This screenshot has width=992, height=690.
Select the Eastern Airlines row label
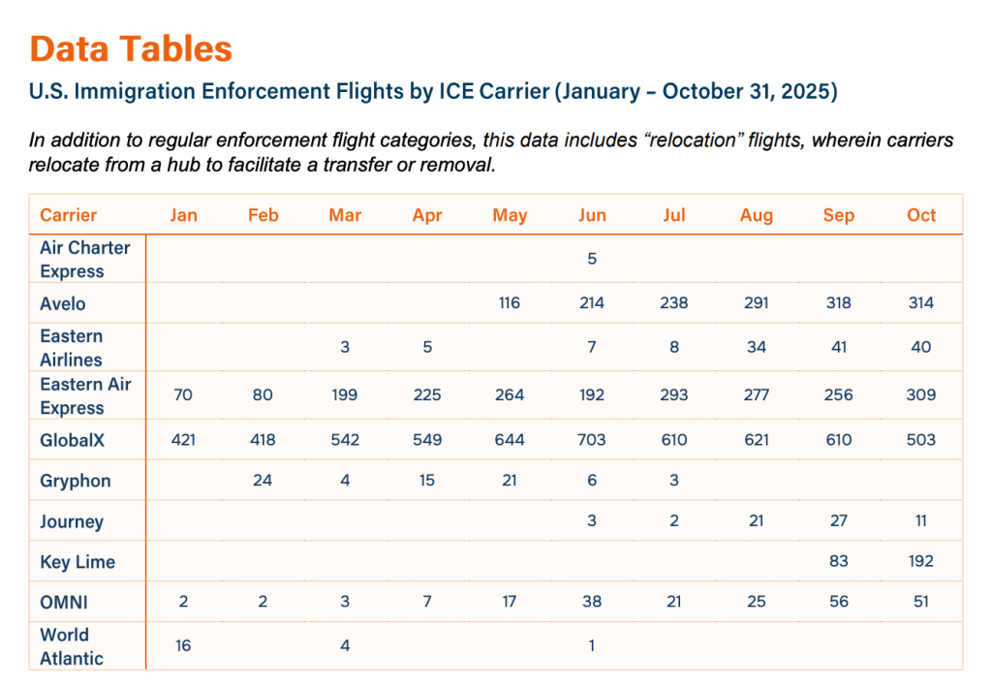[71, 347]
